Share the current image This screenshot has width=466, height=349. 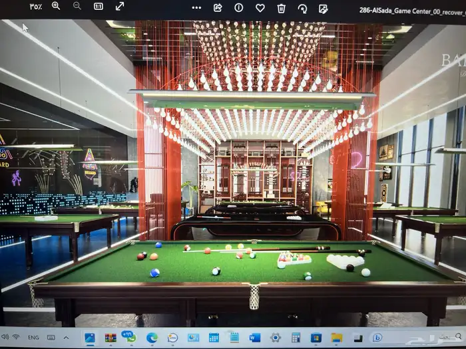[x=218, y=8]
